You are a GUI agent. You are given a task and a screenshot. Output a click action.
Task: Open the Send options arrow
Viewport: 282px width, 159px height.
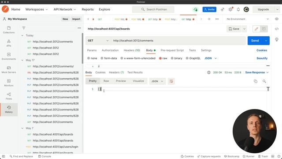point(266,41)
